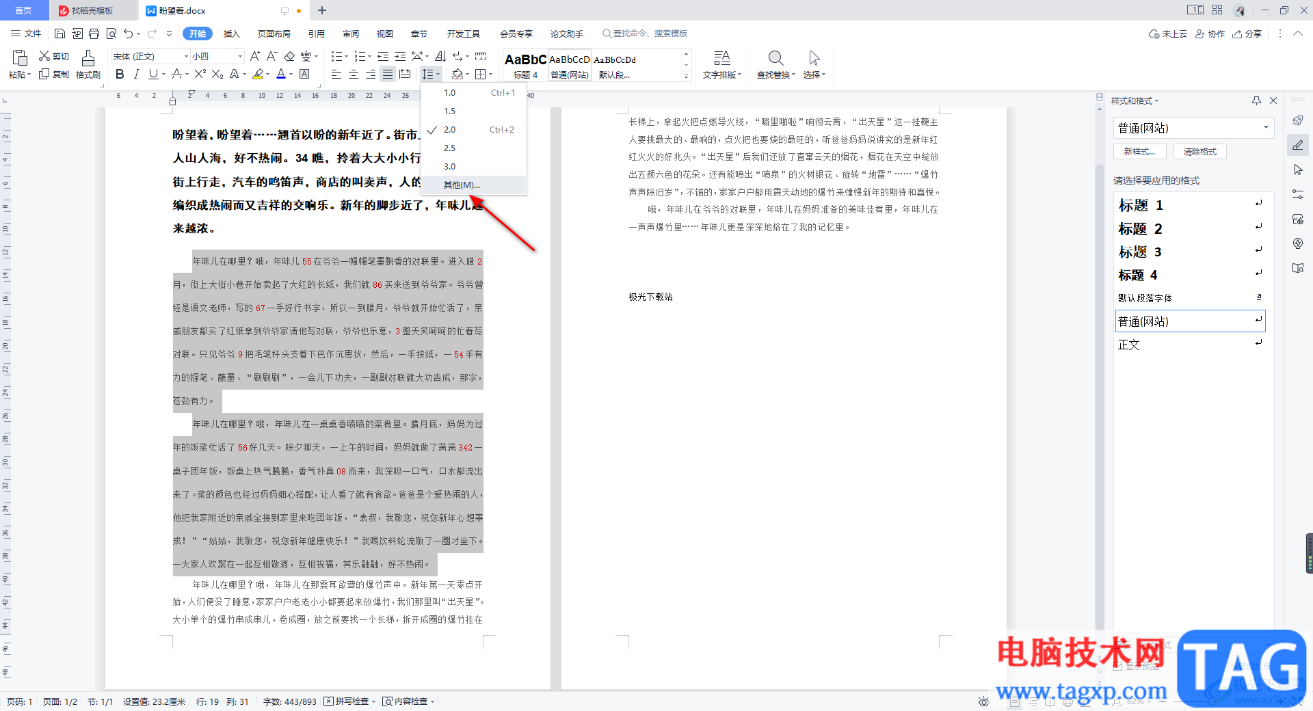
Task: Click the sort icon in paragraph tools
Action: tap(440, 56)
